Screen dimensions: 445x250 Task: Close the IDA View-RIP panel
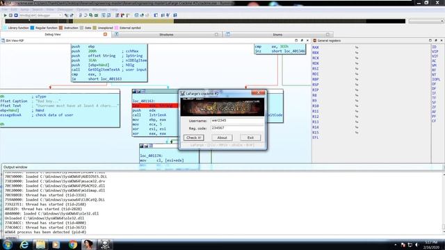click(x=307, y=40)
